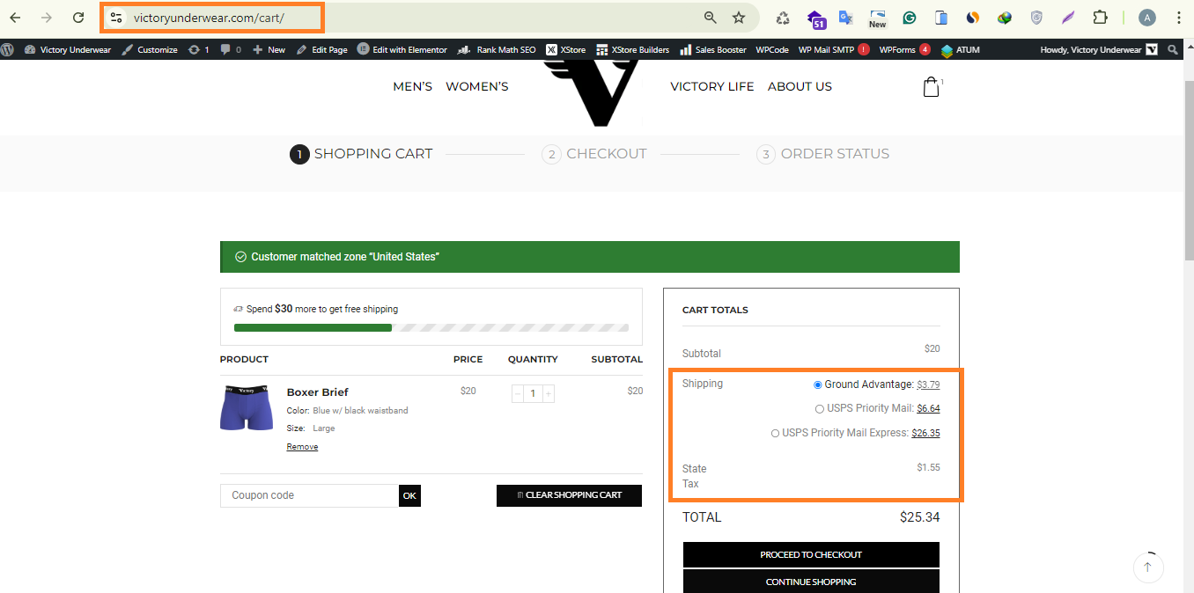
Task: Click CONTINUE SHOPPING
Action: click(811, 582)
